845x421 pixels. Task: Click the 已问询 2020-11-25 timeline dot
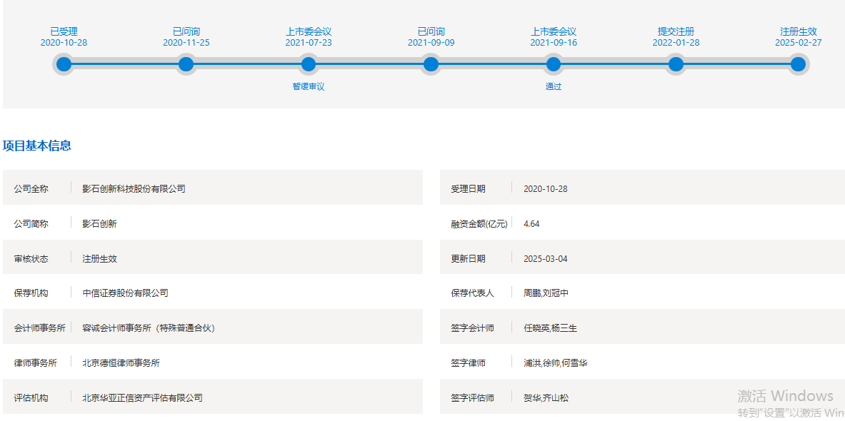coord(186,65)
